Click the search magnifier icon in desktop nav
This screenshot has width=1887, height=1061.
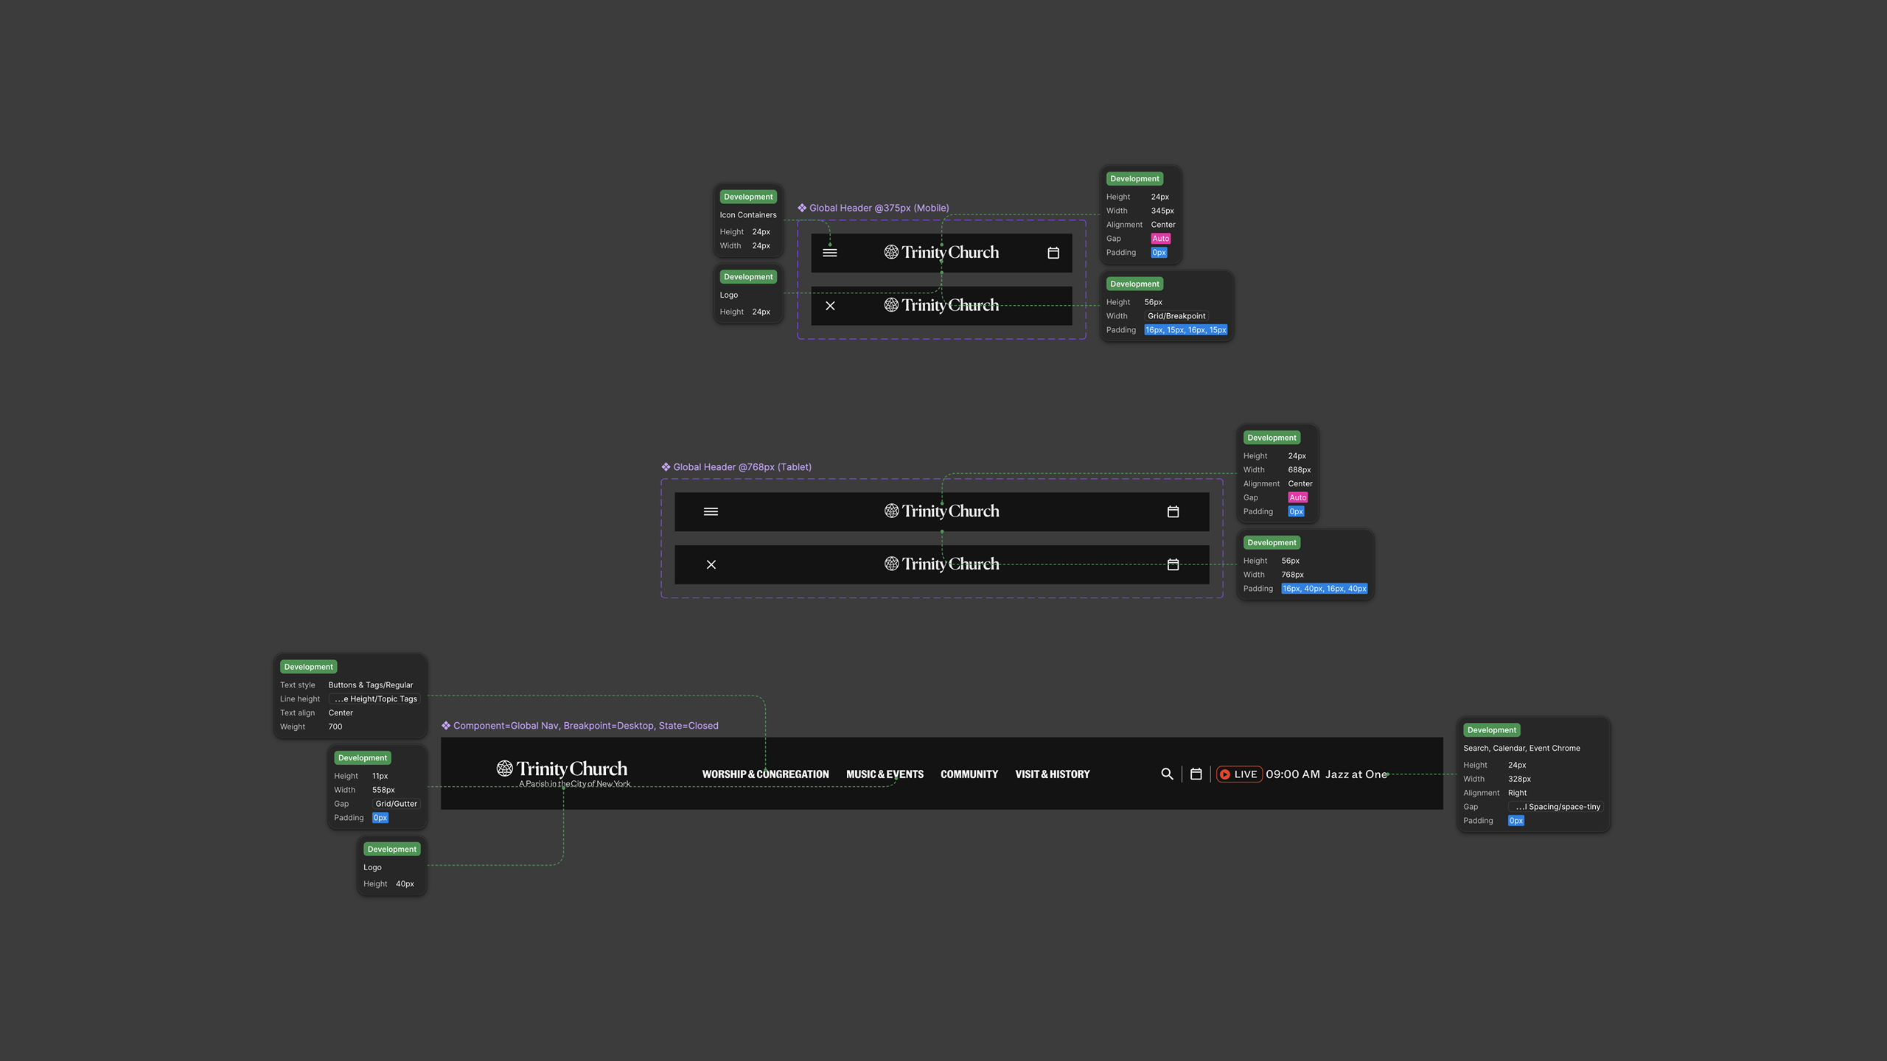pos(1167,774)
